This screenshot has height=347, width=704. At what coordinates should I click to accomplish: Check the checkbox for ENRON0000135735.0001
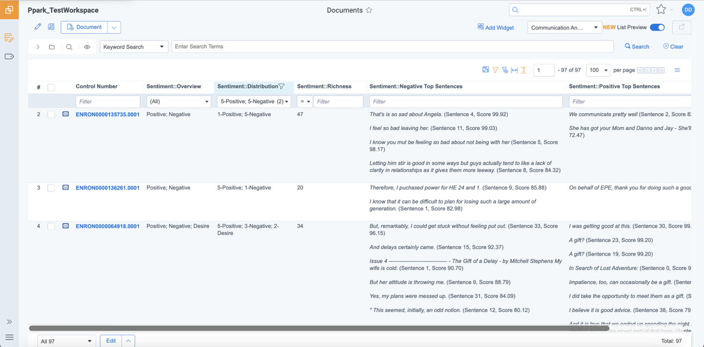point(51,114)
